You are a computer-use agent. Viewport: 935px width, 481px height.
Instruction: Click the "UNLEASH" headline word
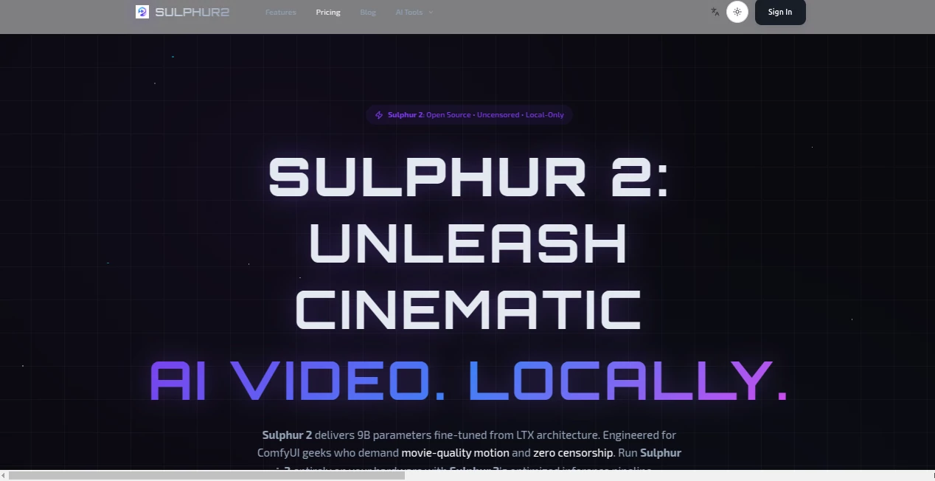pyautogui.click(x=468, y=243)
